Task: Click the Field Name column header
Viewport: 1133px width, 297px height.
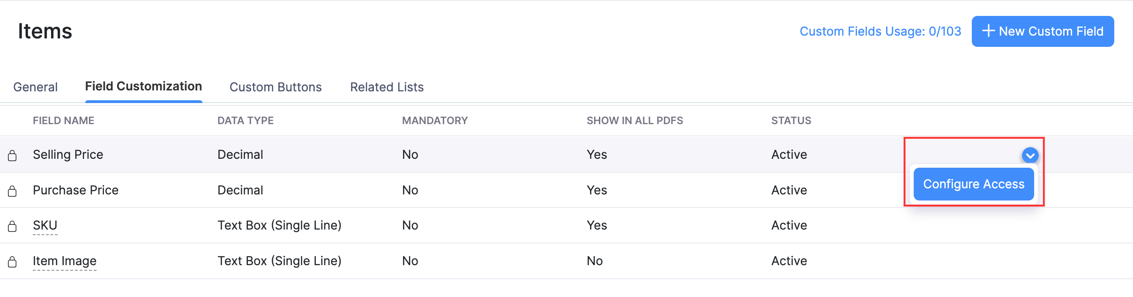Action: 63,121
